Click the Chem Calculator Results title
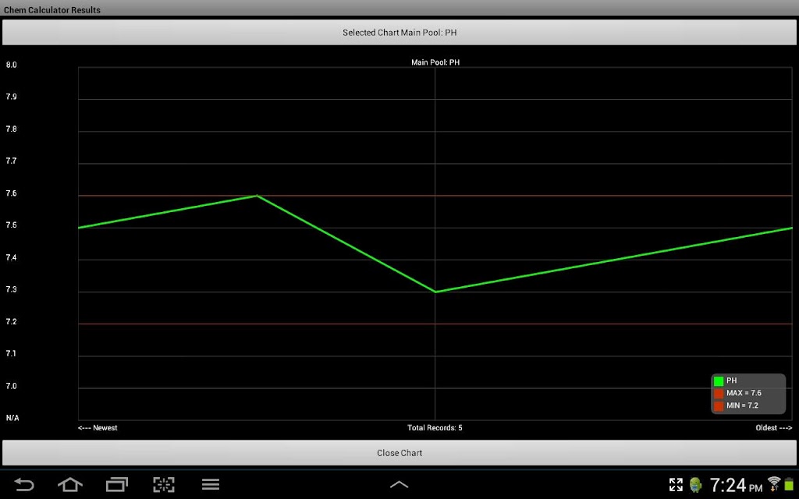799x499 pixels. click(52, 9)
